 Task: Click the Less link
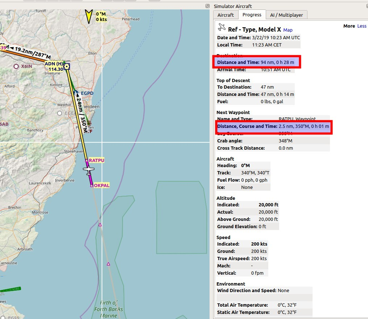tap(362, 26)
